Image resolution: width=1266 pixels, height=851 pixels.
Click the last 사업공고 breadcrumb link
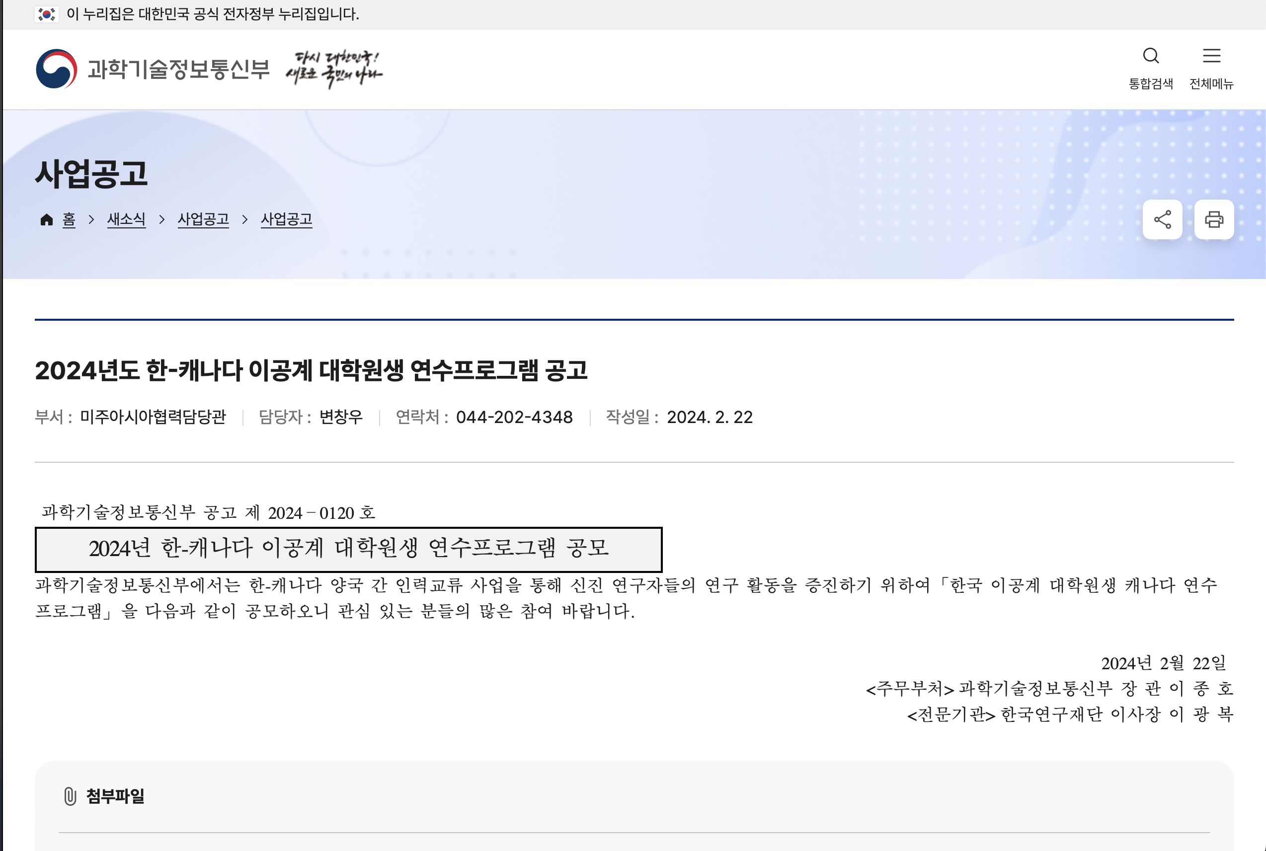point(286,219)
